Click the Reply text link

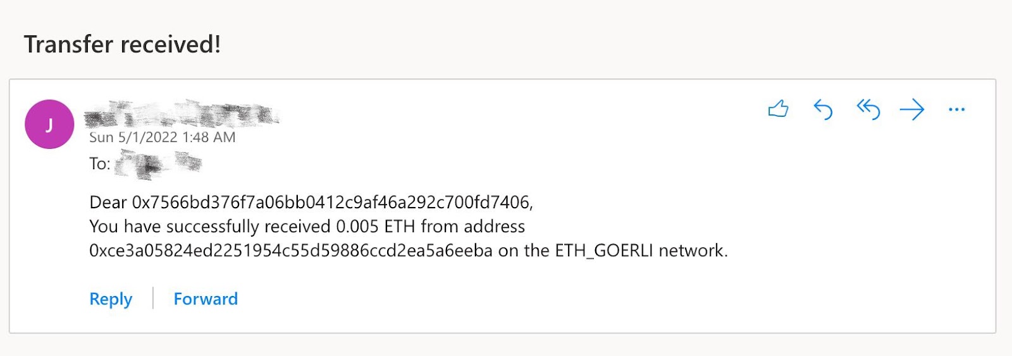[111, 299]
